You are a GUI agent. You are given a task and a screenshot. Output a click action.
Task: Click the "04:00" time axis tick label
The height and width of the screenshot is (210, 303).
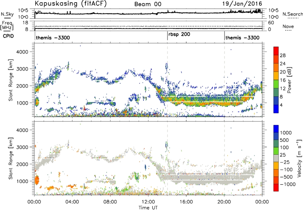click(x=72, y=202)
